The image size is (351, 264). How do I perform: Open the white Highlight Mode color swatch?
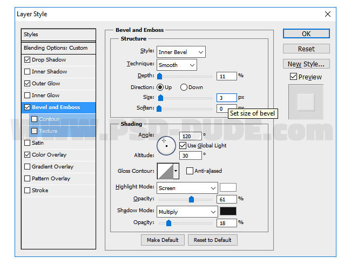[228, 187]
